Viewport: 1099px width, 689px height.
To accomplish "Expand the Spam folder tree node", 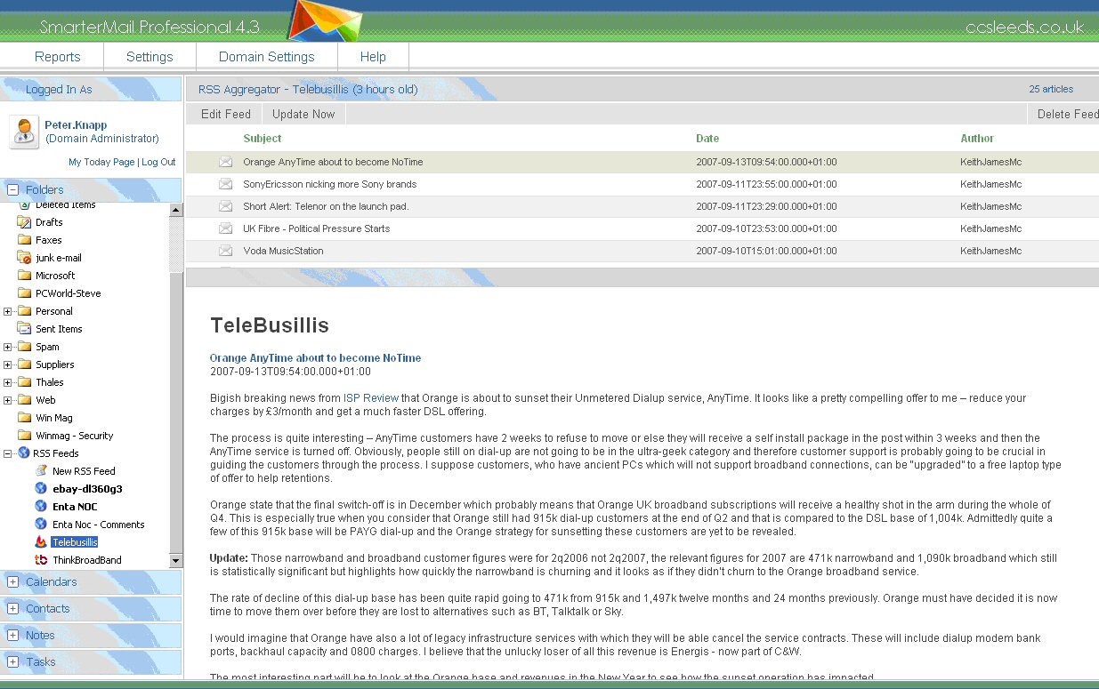I will tap(8, 347).
